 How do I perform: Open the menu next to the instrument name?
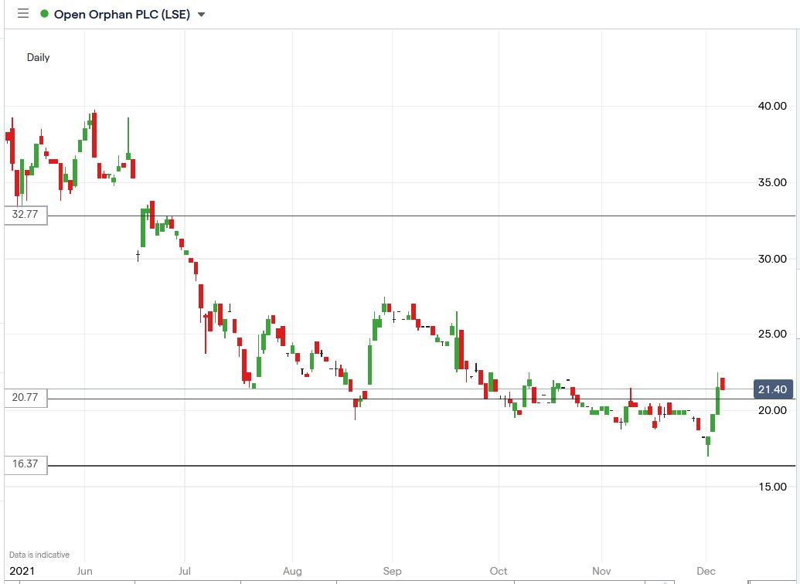click(200, 14)
